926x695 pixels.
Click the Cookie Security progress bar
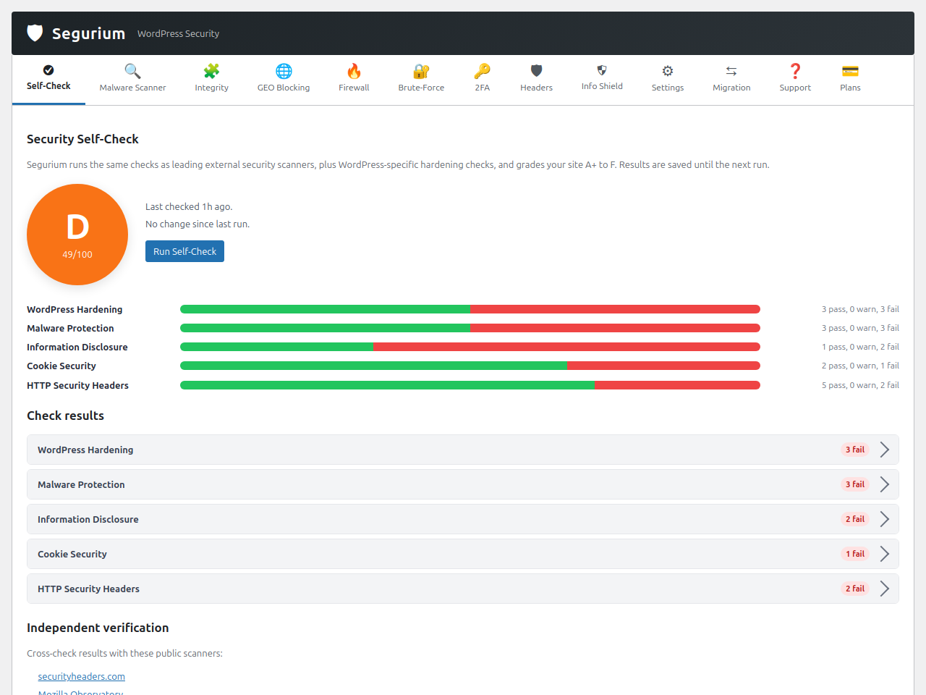click(470, 366)
